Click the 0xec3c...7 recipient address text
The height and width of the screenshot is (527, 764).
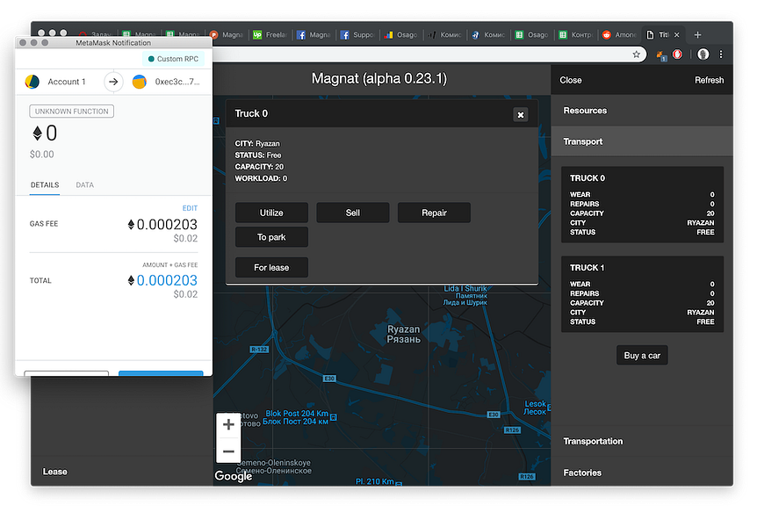pyautogui.click(x=177, y=82)
